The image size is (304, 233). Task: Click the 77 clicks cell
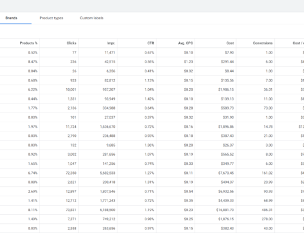click(x=74, y=52)
